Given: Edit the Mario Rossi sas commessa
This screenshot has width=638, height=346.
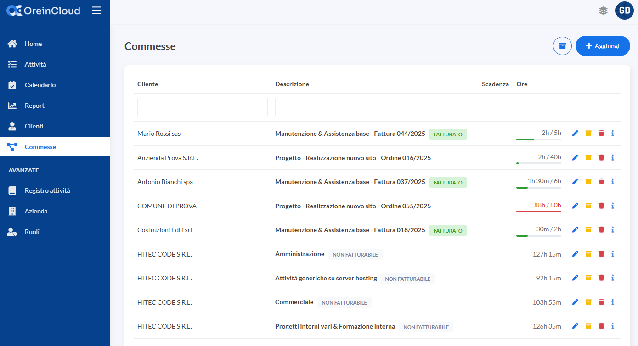Looking at the screenshot, I should [575, 134].
